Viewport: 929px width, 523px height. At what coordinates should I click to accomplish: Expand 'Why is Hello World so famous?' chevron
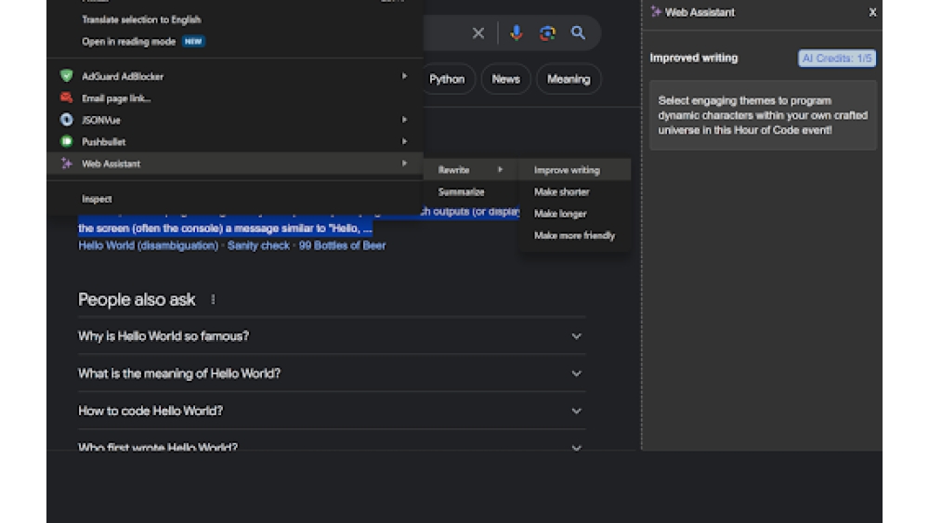[576, 336]
